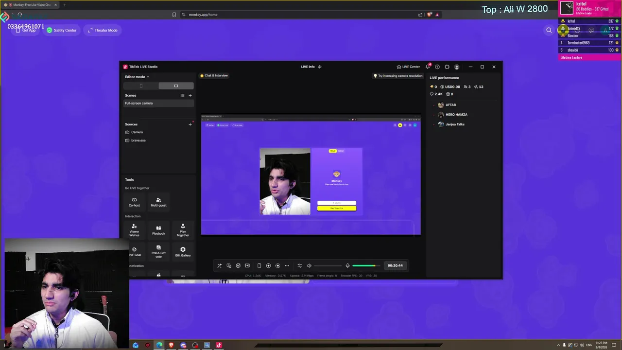Click the USD0.00 earnings stat

(x=450, y=87)
